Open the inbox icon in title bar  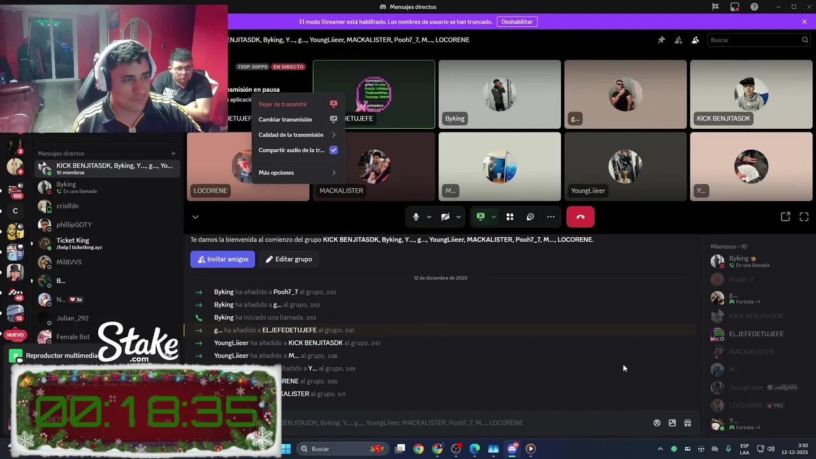point(735,7)
